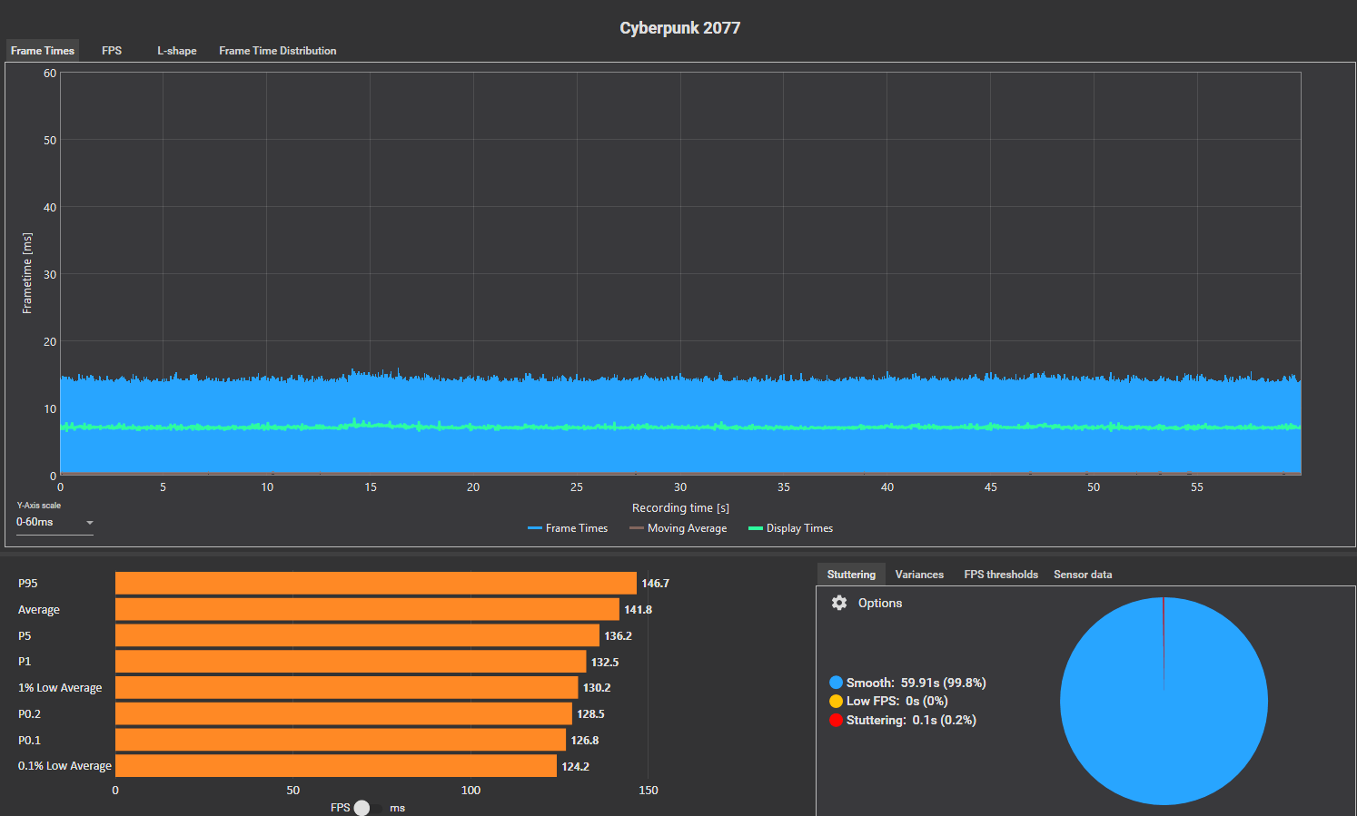Screen dimensions: 1357x816
Task: Toggle the Display Times legend series
Action: 790,528
